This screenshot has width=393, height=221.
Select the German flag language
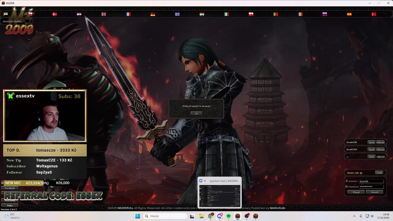[x=153, y=14]
